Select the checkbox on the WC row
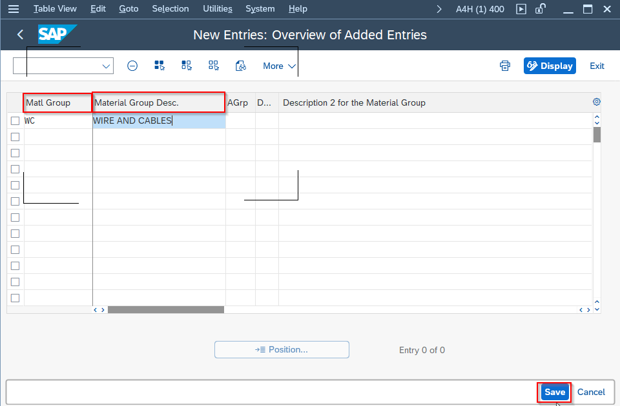The height and width of the screenshot is (406, 620). pos(15,121)
